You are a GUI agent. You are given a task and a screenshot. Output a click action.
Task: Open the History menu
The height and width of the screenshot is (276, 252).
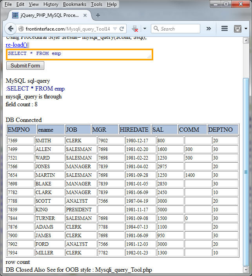[51, 4]
